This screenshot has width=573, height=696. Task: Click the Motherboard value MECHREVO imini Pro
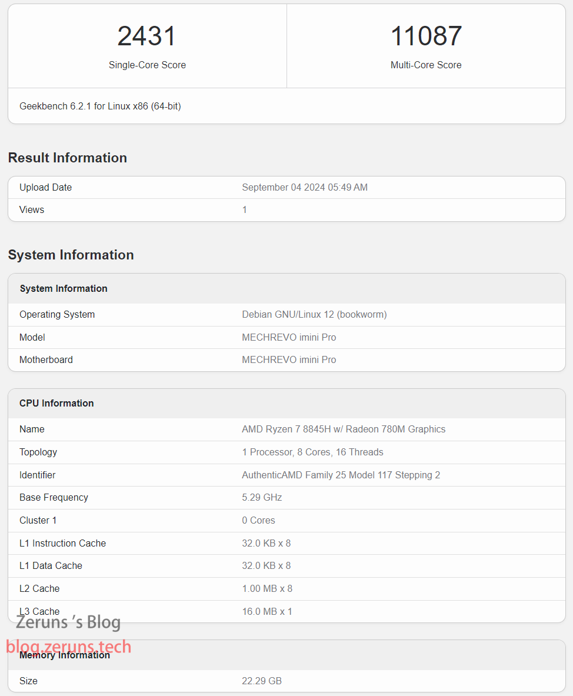tap(289, 360)
